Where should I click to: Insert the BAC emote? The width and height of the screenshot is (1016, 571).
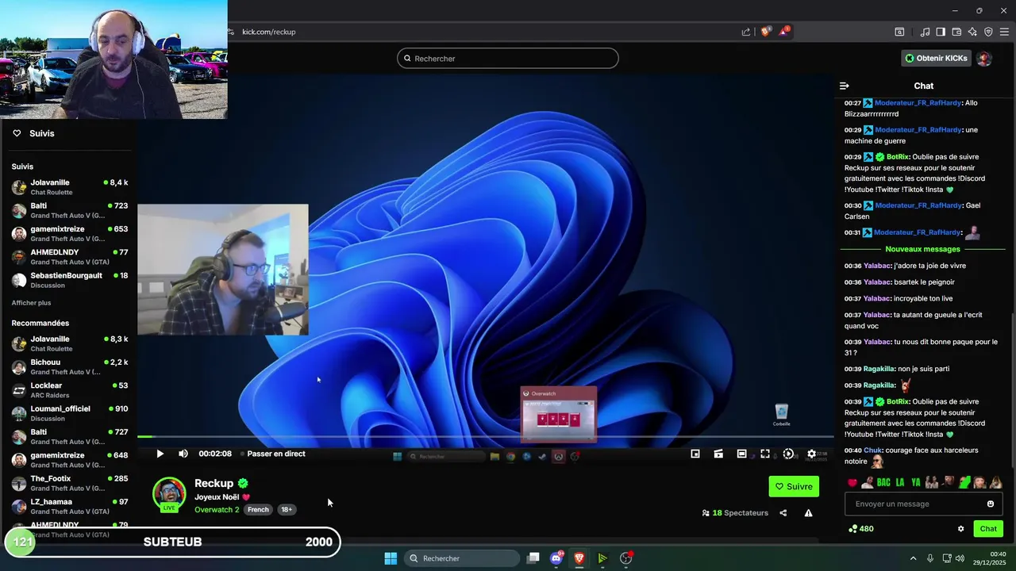point(883,482)
